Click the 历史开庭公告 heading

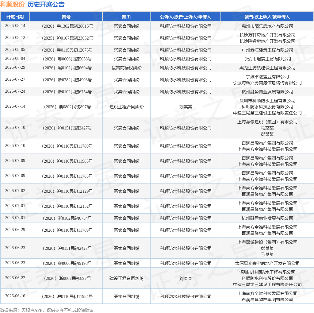[46, 4]
